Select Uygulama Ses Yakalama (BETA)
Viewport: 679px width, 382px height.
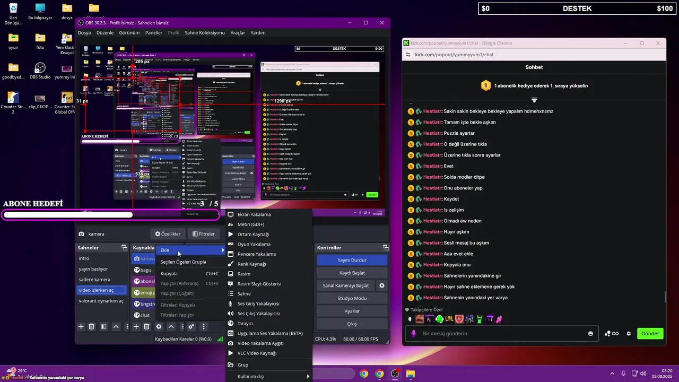[x=269, y=333]
